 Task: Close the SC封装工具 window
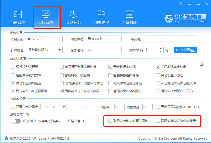pyautogui.click(x=207, y=4)
